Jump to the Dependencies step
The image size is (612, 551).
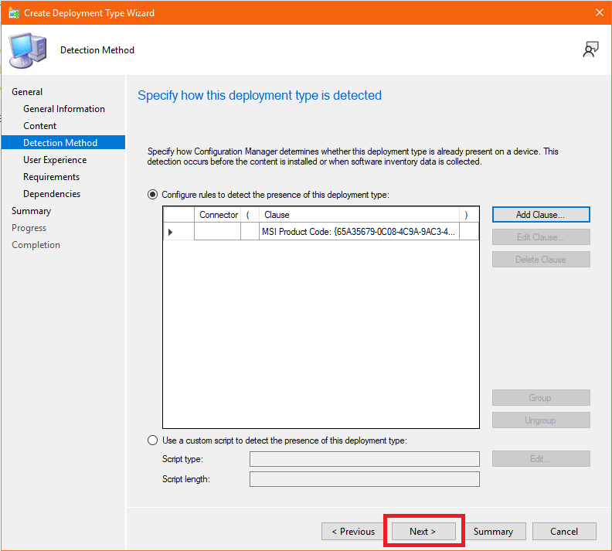(52, 194)
